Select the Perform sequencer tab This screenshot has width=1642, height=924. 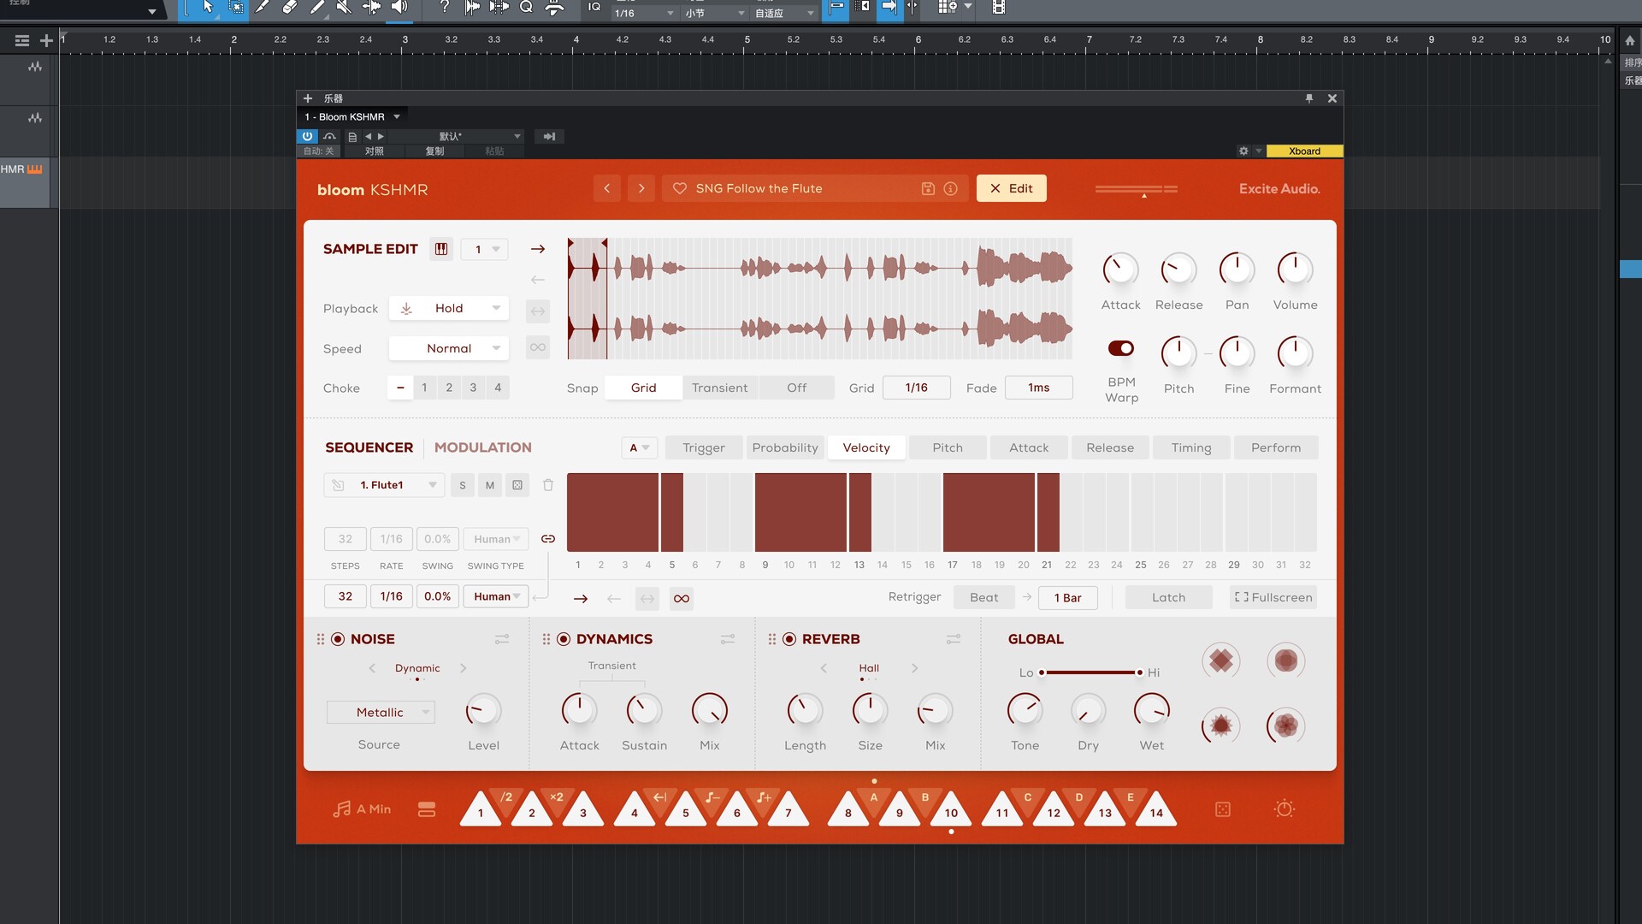point(1276,447)
